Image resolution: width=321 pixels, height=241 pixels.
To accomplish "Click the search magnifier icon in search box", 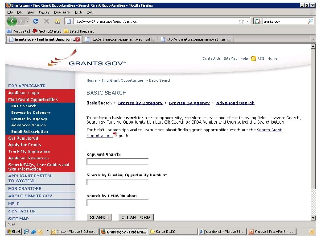I will tap(310, 21).
